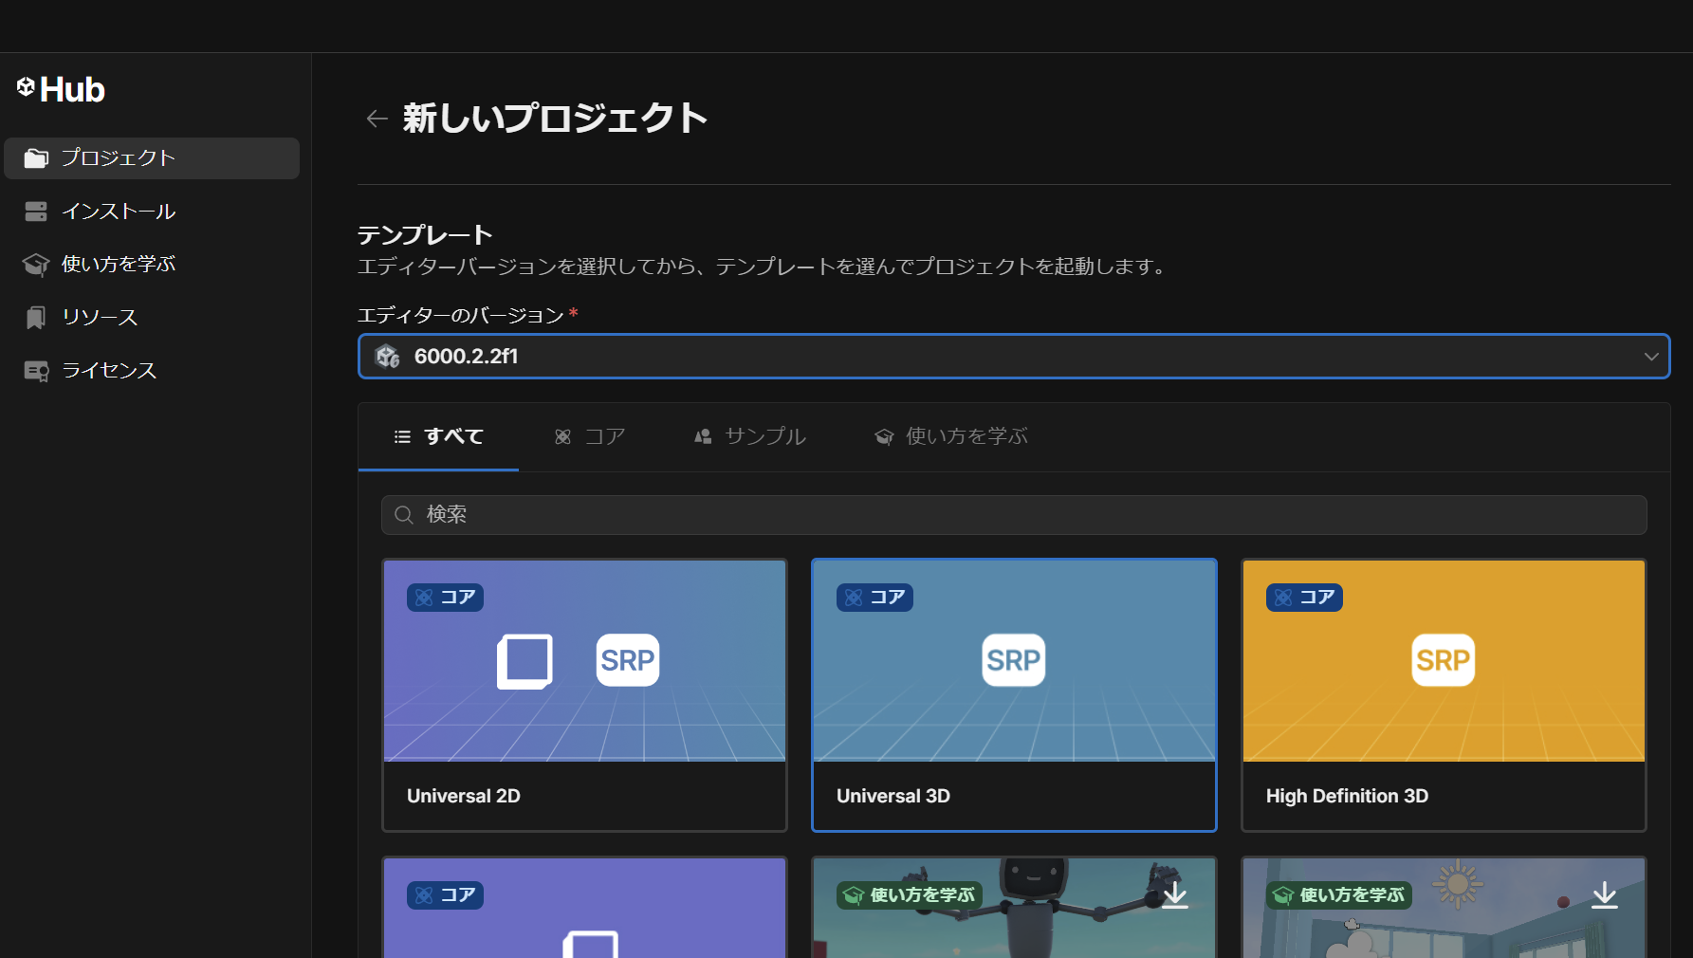1693x958 pixels.
Task: Click the Unity icon in version selector
Action: 387,357
